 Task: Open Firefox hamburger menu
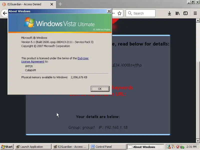[x=195, y=13]
